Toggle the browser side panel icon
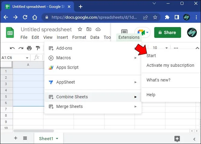Image resolution: width=201 pixels, height=144 pixels. (177, 17)
